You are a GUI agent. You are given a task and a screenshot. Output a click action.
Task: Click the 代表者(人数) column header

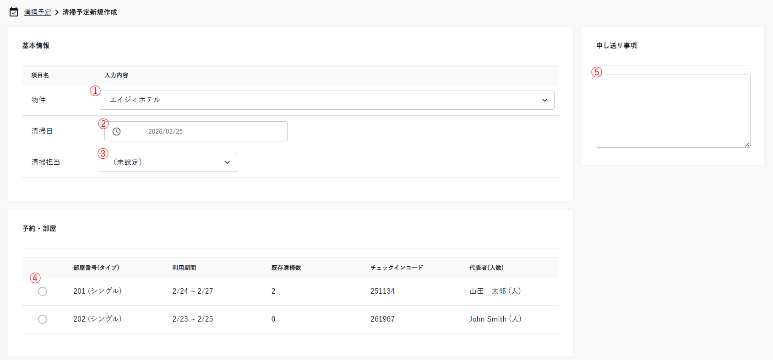tap(486, 268)
